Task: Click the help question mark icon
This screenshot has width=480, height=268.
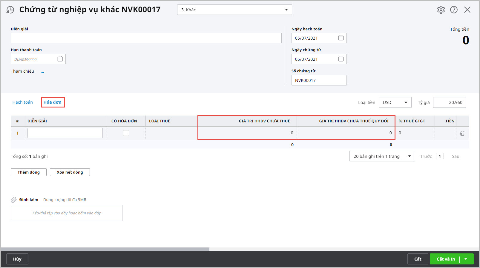Action: (x=454, y=10)
